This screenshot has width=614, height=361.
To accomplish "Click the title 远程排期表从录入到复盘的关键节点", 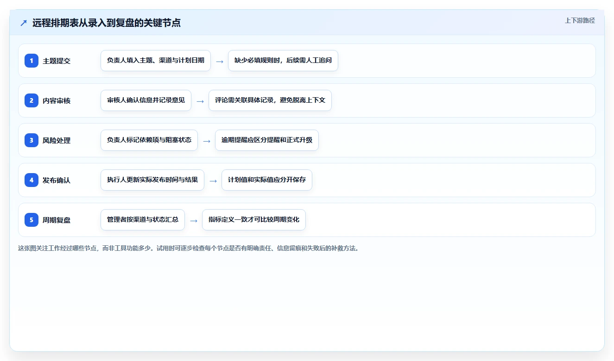I will click(107, 23).
